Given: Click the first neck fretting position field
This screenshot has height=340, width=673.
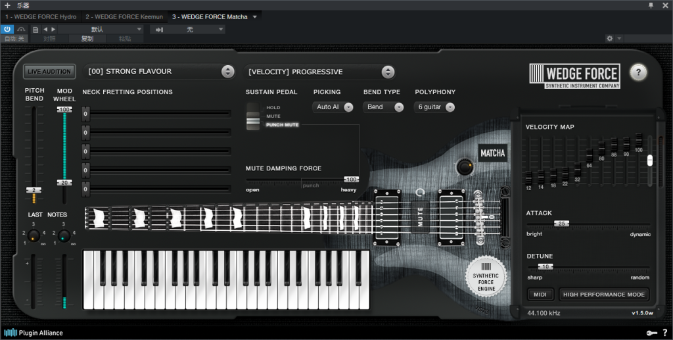Looking at the screenshot, I should point(156,114).
